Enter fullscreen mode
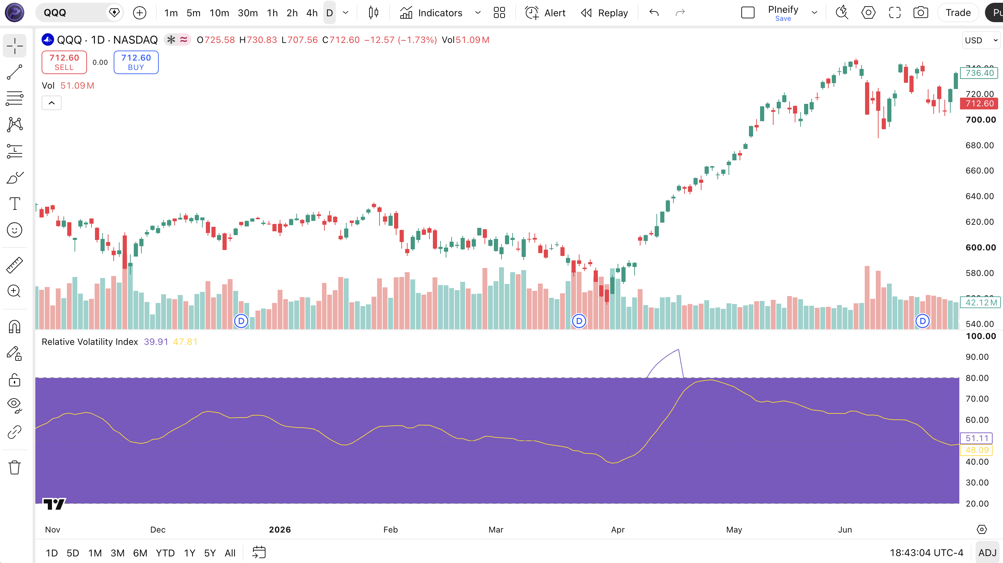 [895, 13]
